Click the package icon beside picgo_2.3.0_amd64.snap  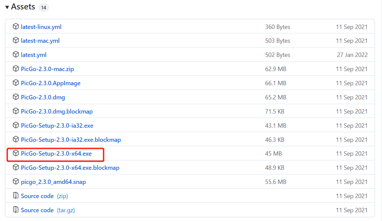click(x=16, y=181)
